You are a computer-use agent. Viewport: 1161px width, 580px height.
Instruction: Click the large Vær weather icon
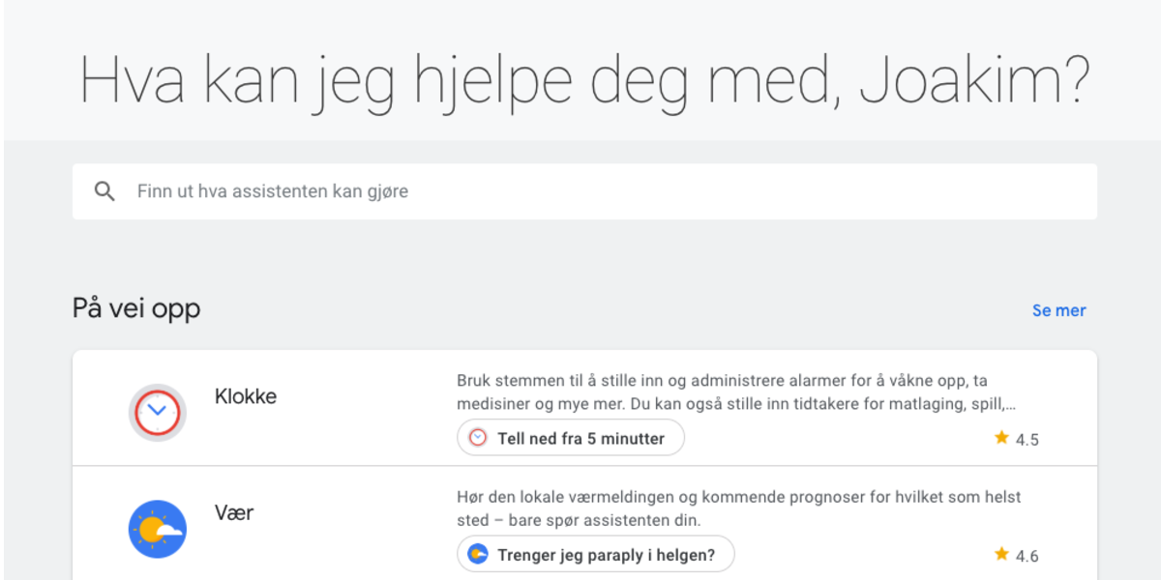(x=158, y=529)
